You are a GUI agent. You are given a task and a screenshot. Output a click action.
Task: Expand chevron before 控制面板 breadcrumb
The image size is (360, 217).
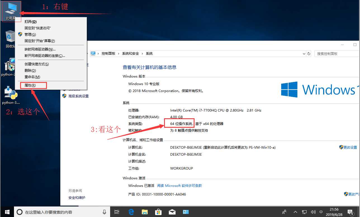click(98, 54)
